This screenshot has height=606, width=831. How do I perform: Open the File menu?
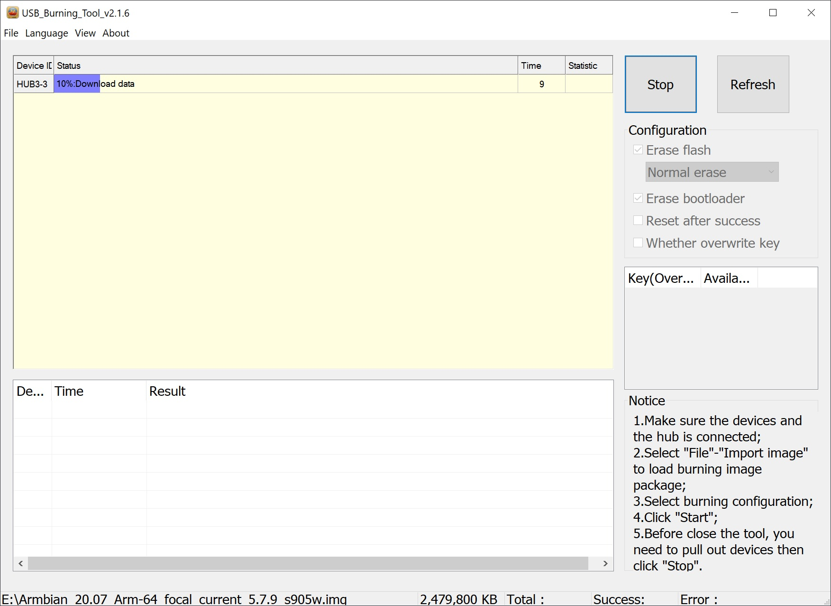[11, 33]
